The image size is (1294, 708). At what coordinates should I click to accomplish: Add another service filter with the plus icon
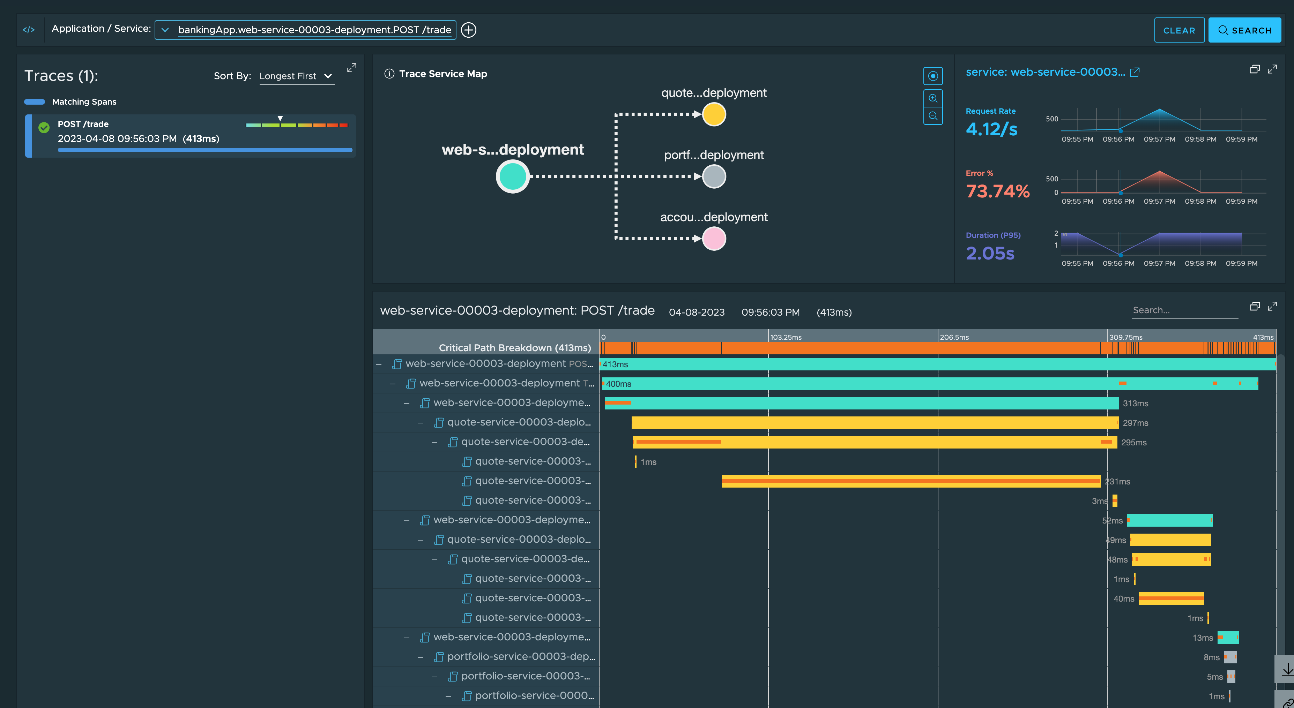(468, 30)
